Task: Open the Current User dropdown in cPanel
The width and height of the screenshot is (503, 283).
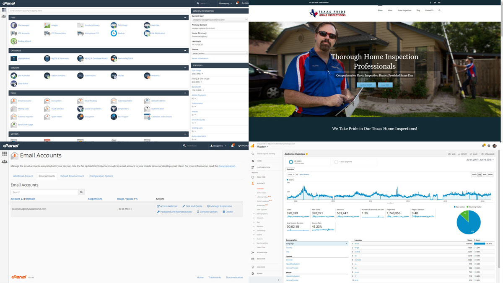Action: [219, 20]
